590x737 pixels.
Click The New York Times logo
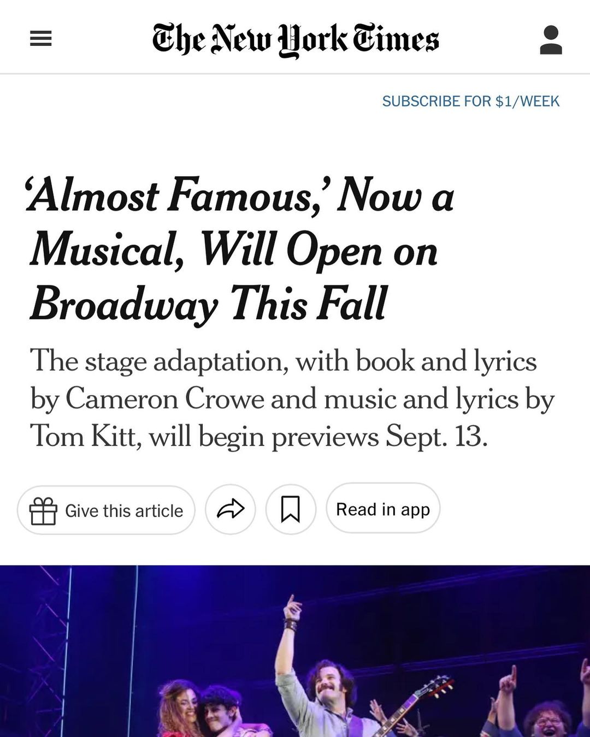296,39
